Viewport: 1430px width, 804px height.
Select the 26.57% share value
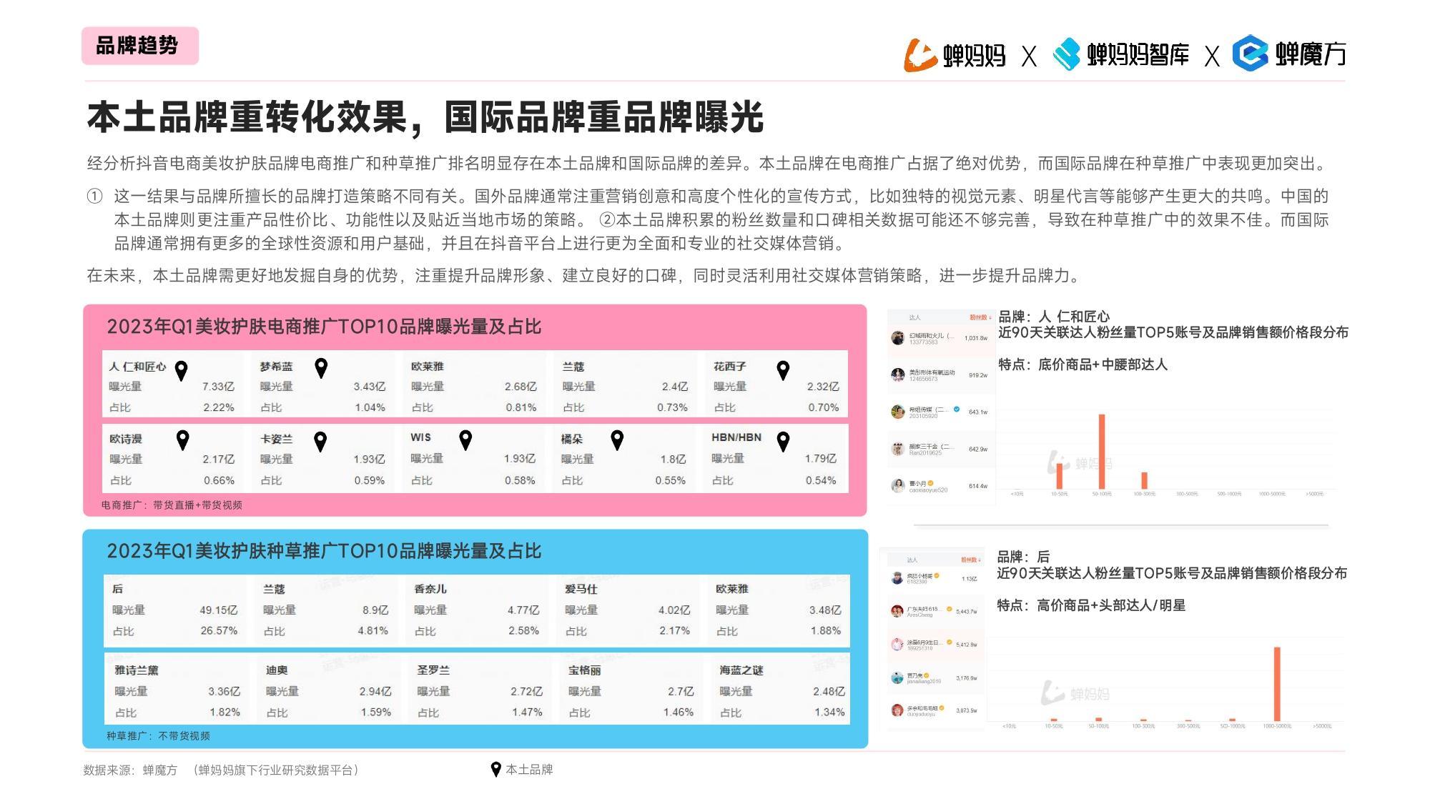tap(219, 631)
